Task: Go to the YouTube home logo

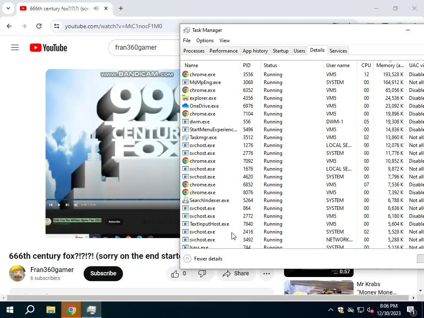Action: 48,48
